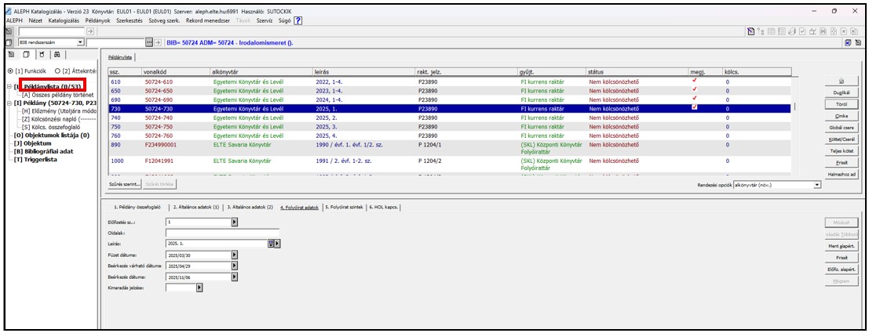Select [O] Objektumok listája (0) tree item
The image size is (869, 333).
pyautogui.click(x=52, y=135)
